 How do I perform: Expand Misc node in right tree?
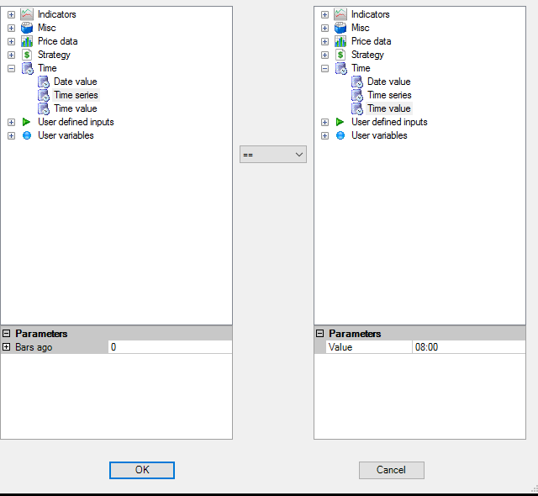325,28
